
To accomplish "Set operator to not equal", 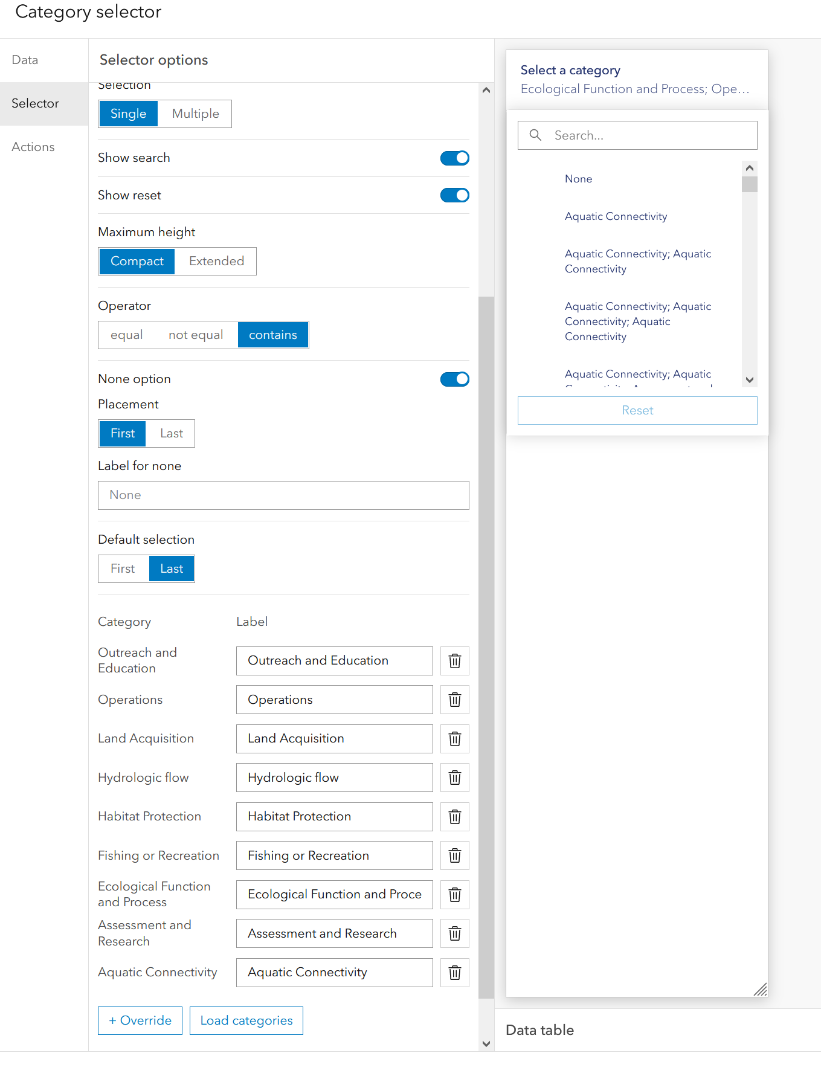I will pyautogui.click(x=196, y=335).
